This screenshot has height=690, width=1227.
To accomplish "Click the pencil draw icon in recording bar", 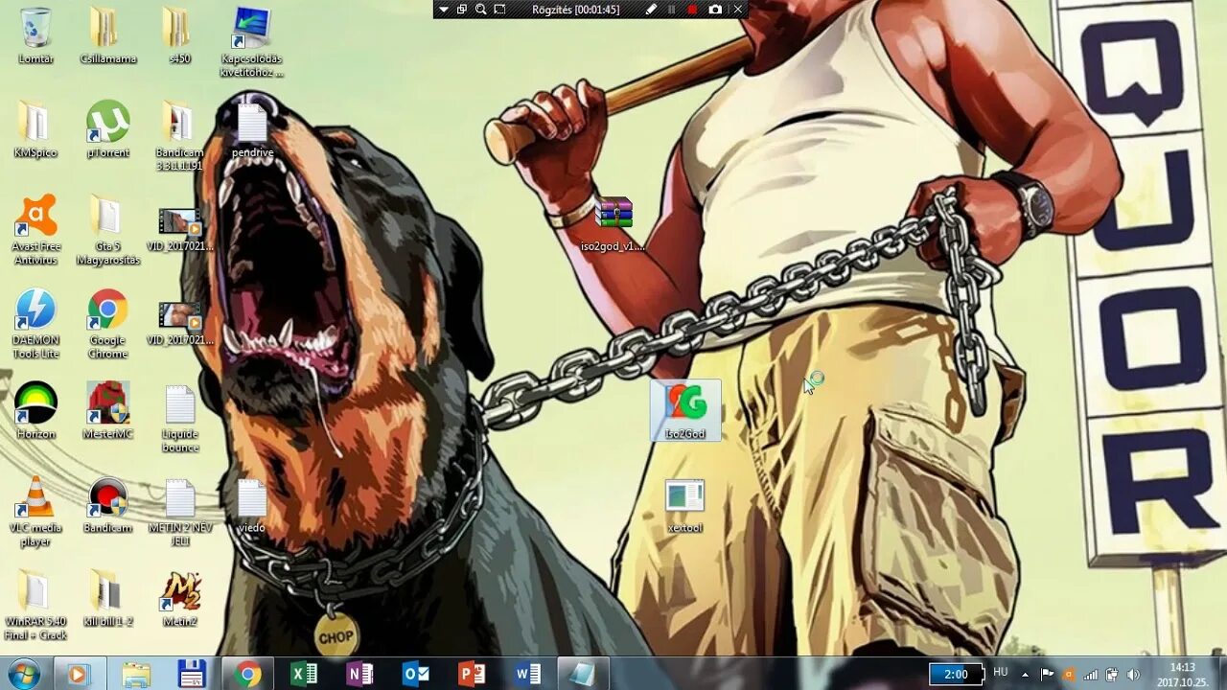I will [651, 10].
